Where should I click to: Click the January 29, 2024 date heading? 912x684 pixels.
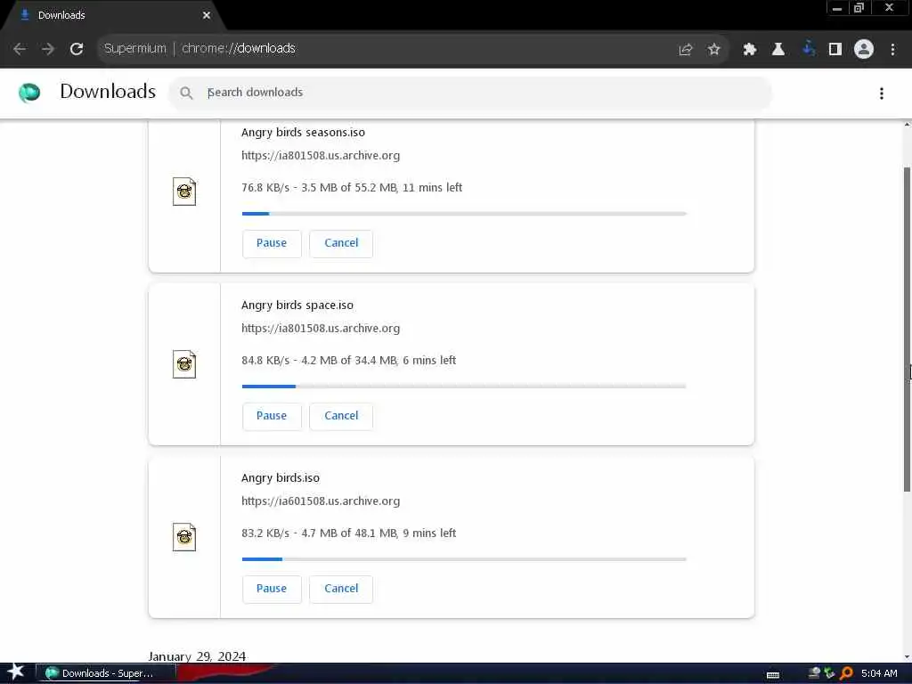pyautogui.click(x=197, y=656)
